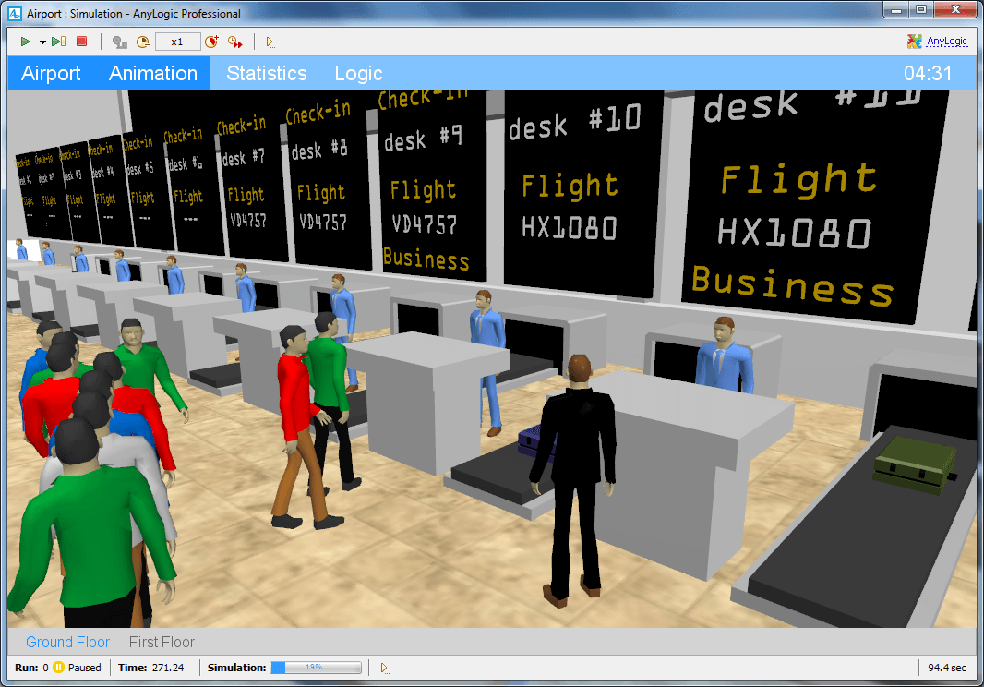Switch to the Statistics tab
This screenshot has height=687, width=984.
pyautogui.click(x=267, y=74)
